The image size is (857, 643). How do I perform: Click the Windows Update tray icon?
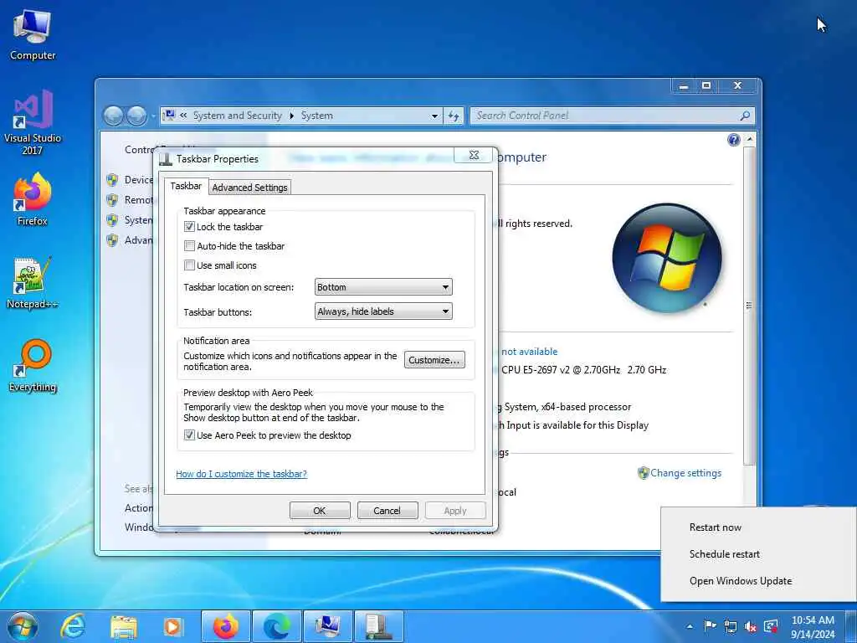pos(771,626)
